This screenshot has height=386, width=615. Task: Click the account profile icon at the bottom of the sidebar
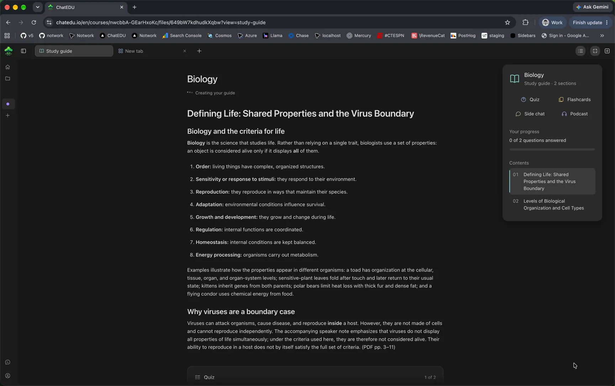[x=7, y=376]
